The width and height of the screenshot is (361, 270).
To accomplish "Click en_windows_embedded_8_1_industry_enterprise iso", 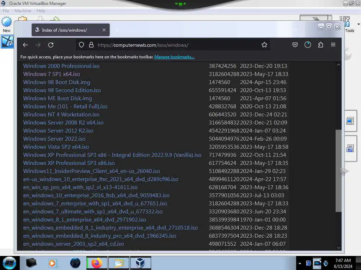I will (110, 228).
